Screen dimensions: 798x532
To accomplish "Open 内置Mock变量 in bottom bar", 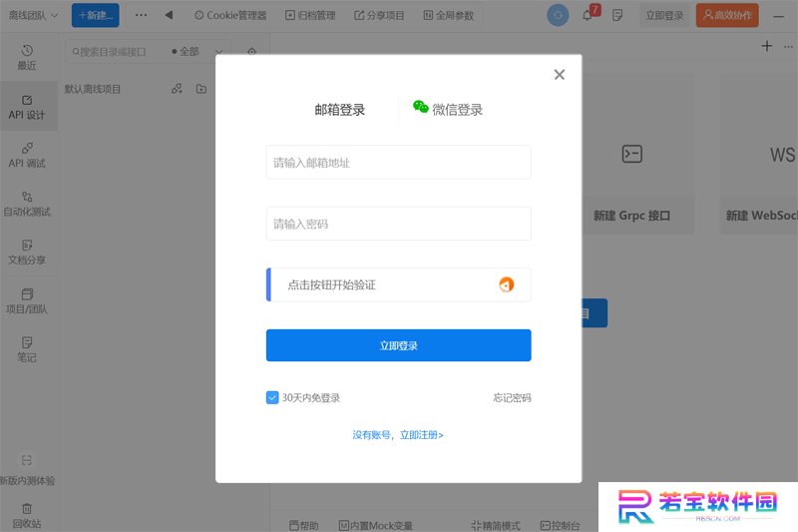I will 376,525.
